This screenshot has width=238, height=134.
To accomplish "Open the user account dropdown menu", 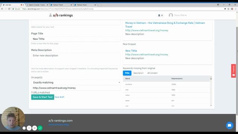I will pos(180,15).
